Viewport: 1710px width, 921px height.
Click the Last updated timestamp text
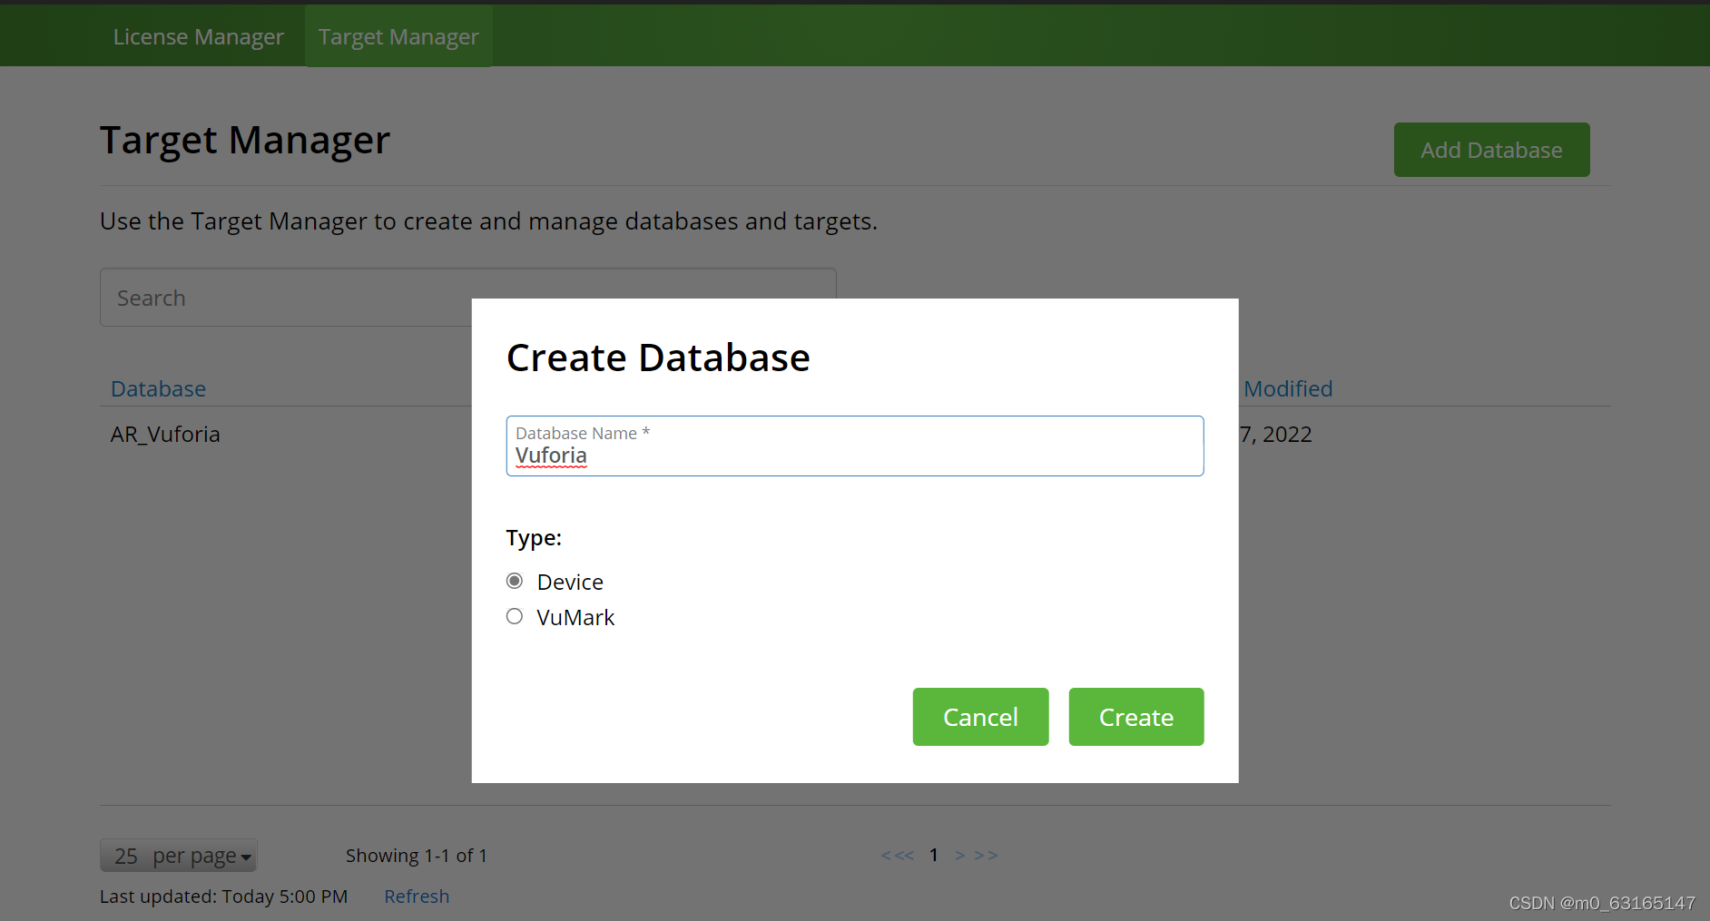point(223,897)
